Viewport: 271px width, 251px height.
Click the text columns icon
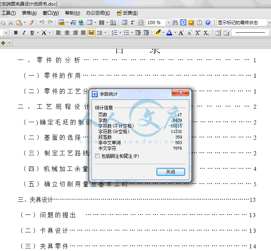point(101,22)
